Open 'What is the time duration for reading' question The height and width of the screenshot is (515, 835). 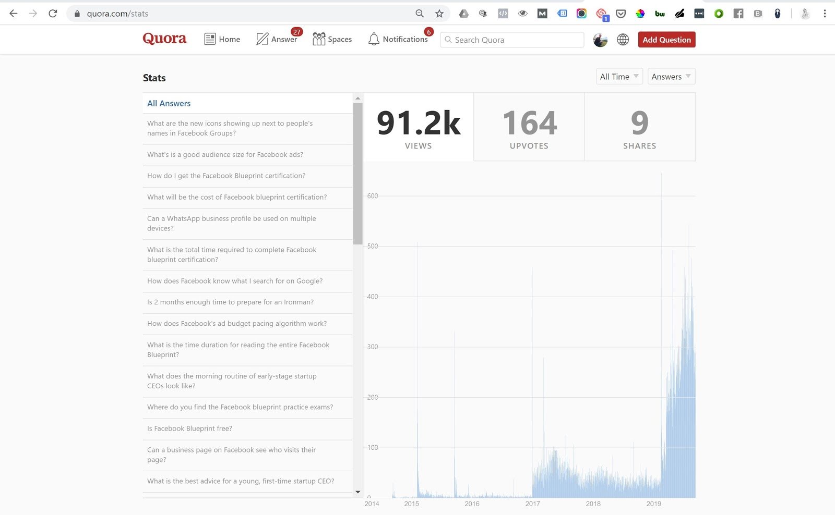pyautogui.click(x=247, y=350)
